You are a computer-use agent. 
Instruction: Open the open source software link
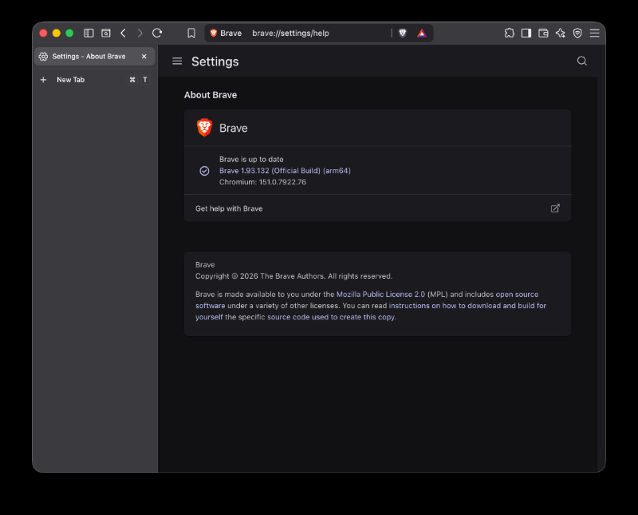517,294
